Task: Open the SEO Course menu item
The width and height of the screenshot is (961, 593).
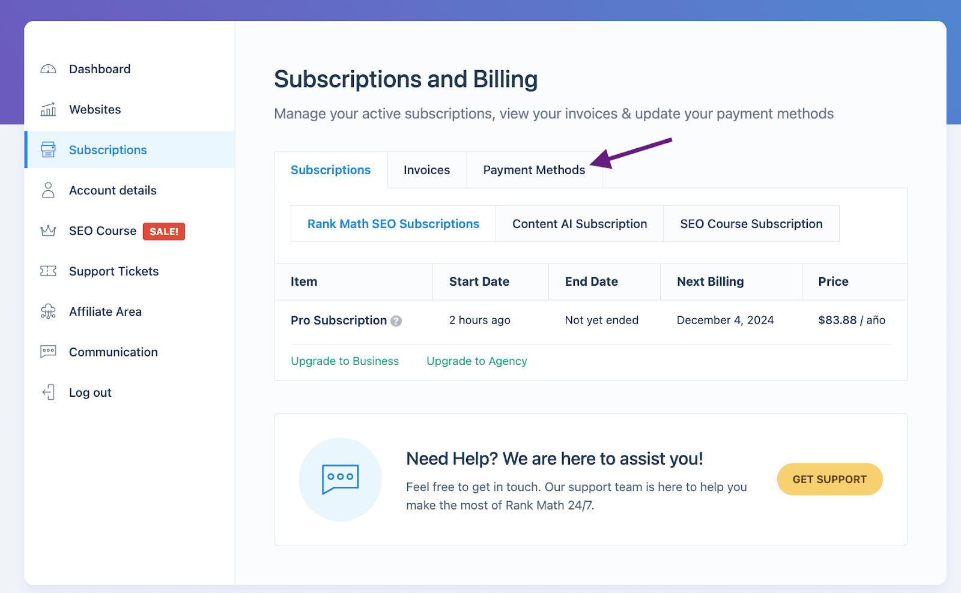Action: [103, 230]
